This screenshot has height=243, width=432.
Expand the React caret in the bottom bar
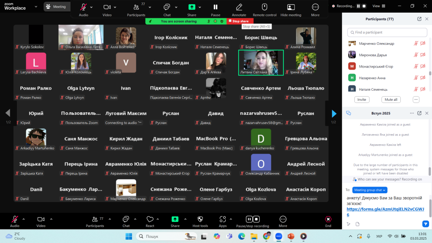(x=158, y=219)
